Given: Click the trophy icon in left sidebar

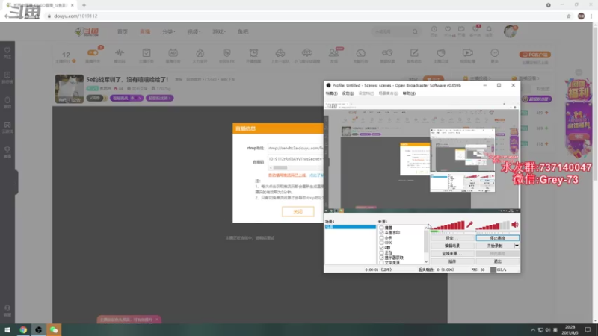Looking at the screenshot, I should point(7,150).
